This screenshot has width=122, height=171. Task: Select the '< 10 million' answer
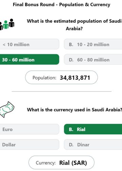[29, 44]
